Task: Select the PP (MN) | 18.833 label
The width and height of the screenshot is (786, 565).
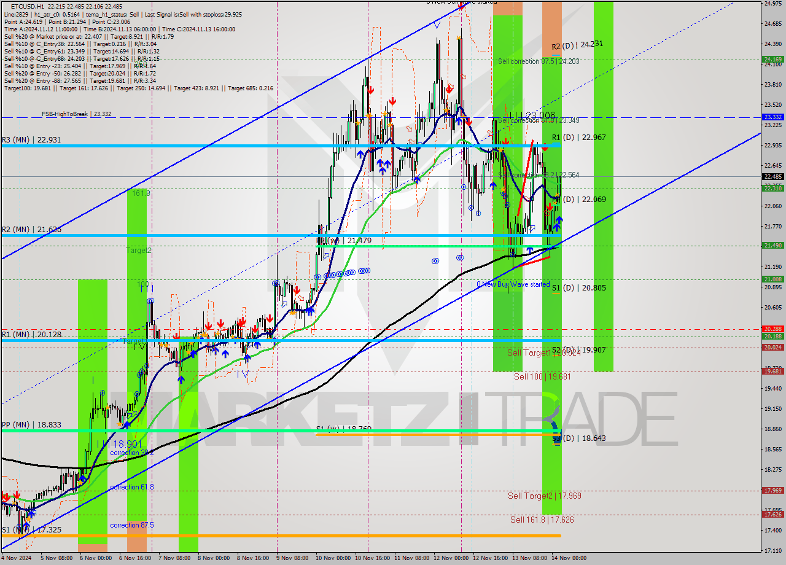Action: 31,424
